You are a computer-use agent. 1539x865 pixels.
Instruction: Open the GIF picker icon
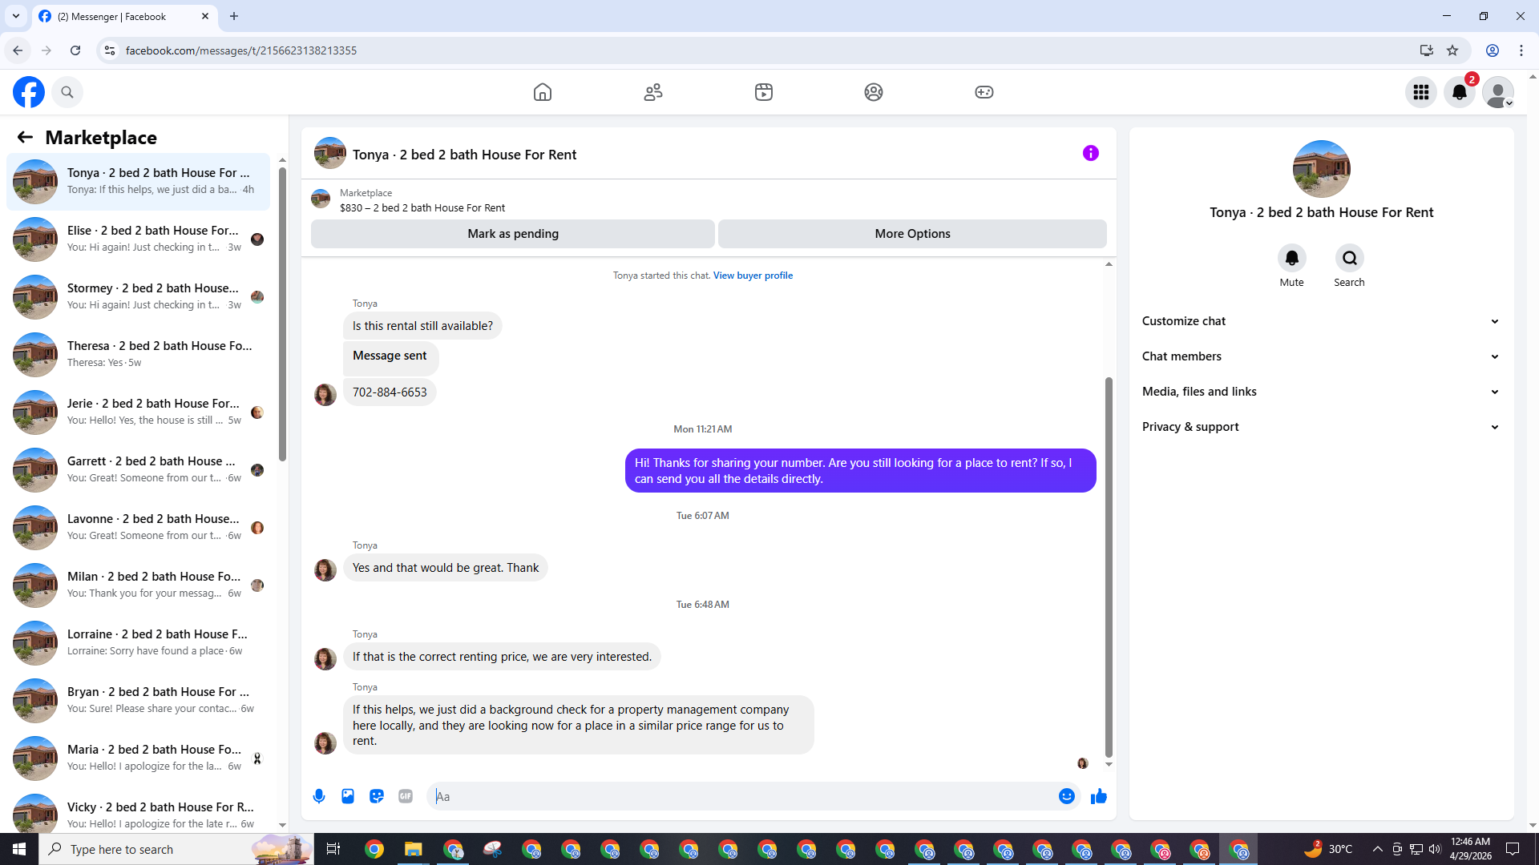406,796
